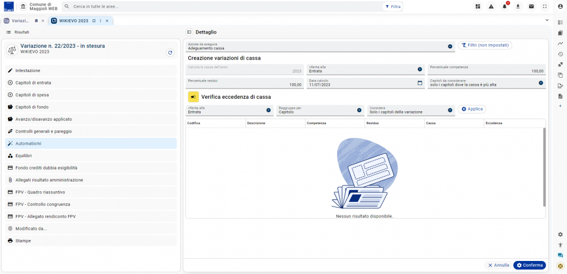
Task: Open the history clock icon in right sidebar
Action: pos(561,54)
